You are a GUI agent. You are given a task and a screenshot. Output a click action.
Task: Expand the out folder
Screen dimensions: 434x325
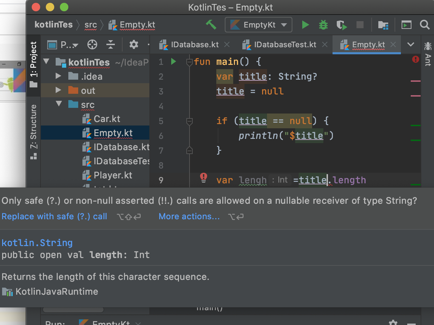pyautogui.click(x=58, y=91)
